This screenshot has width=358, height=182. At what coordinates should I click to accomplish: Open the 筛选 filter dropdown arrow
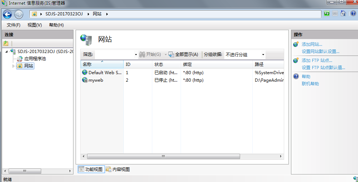136,55
